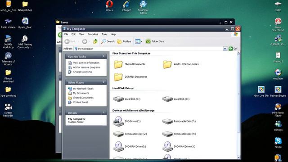Image resolution: width=288 pixels, height=162 pixels.
Task: Open the Filmovi download folder
Action: click(8, 76)
